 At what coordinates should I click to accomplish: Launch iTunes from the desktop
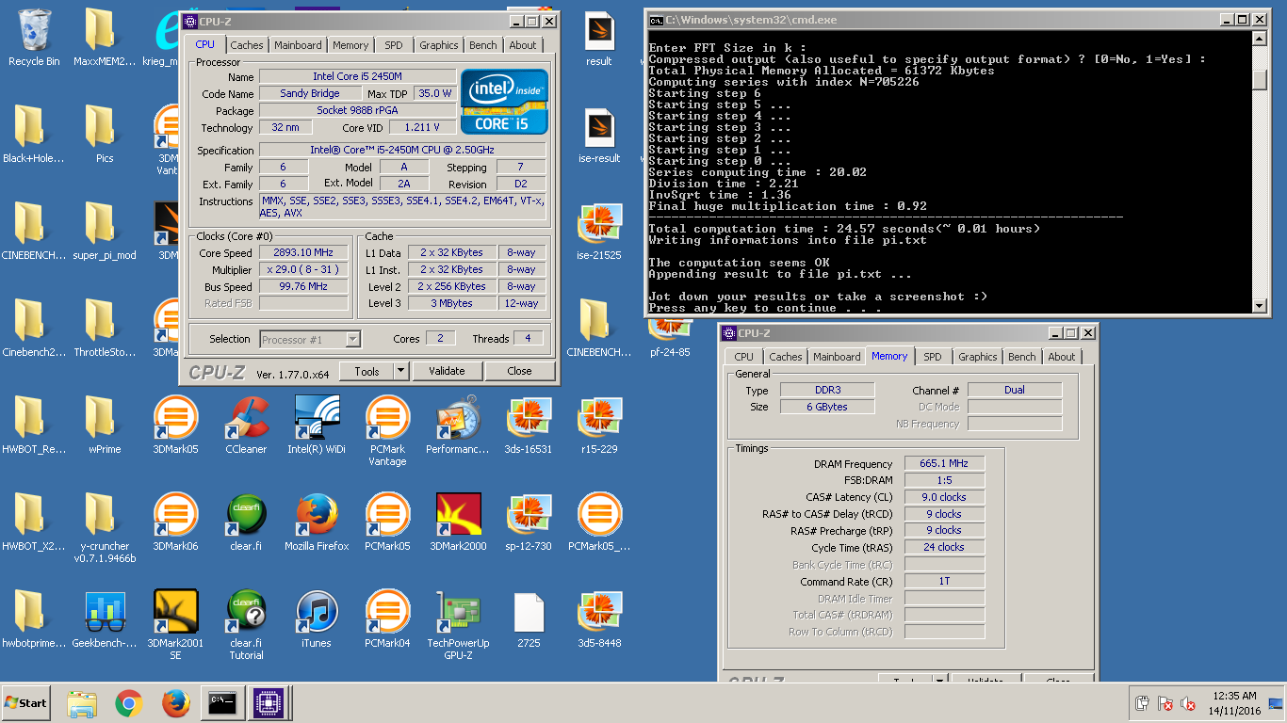pos(317,619)
